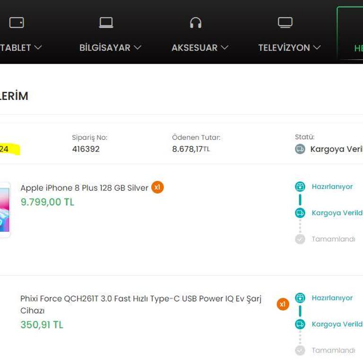Expand the TELEVİZYON dropdown chevron
Screen dimensions: 363x363
coord(317,47)
